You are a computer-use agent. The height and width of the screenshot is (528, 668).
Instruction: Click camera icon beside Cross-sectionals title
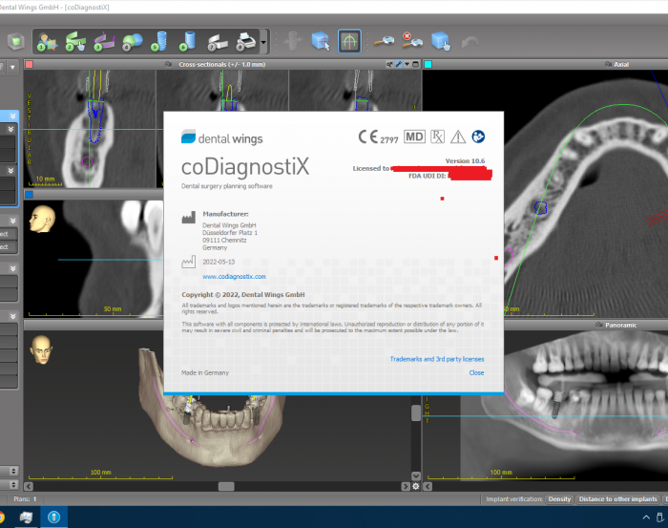pos(169,64)
